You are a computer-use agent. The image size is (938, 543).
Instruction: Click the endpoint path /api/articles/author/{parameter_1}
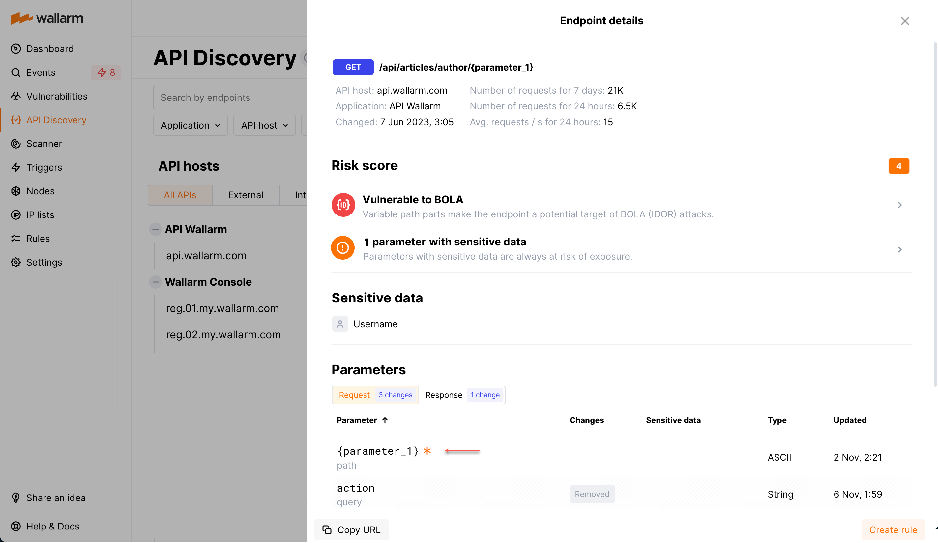456,67
